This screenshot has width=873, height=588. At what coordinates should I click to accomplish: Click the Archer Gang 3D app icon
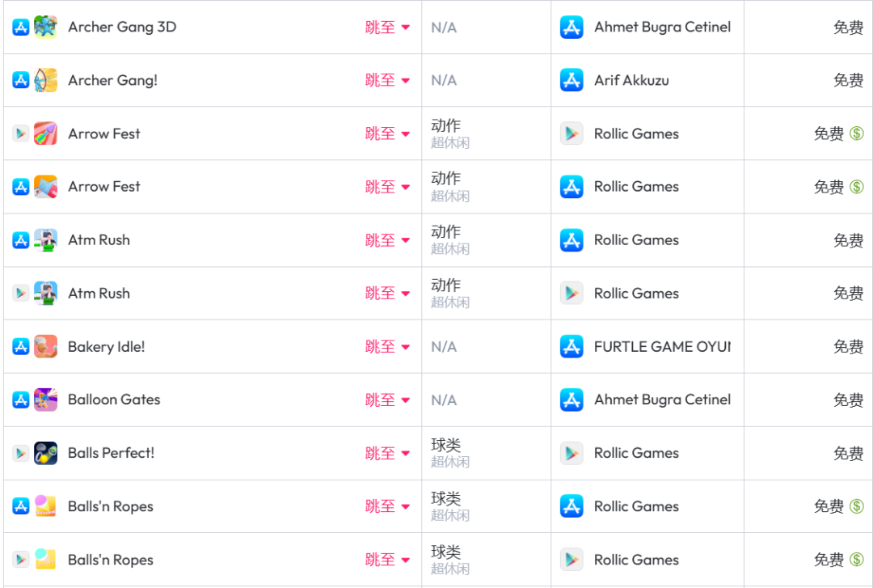coord(45,27)
